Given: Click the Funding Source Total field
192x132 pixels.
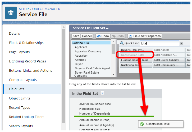Looking at the screenshot, I should click(136, 60).
